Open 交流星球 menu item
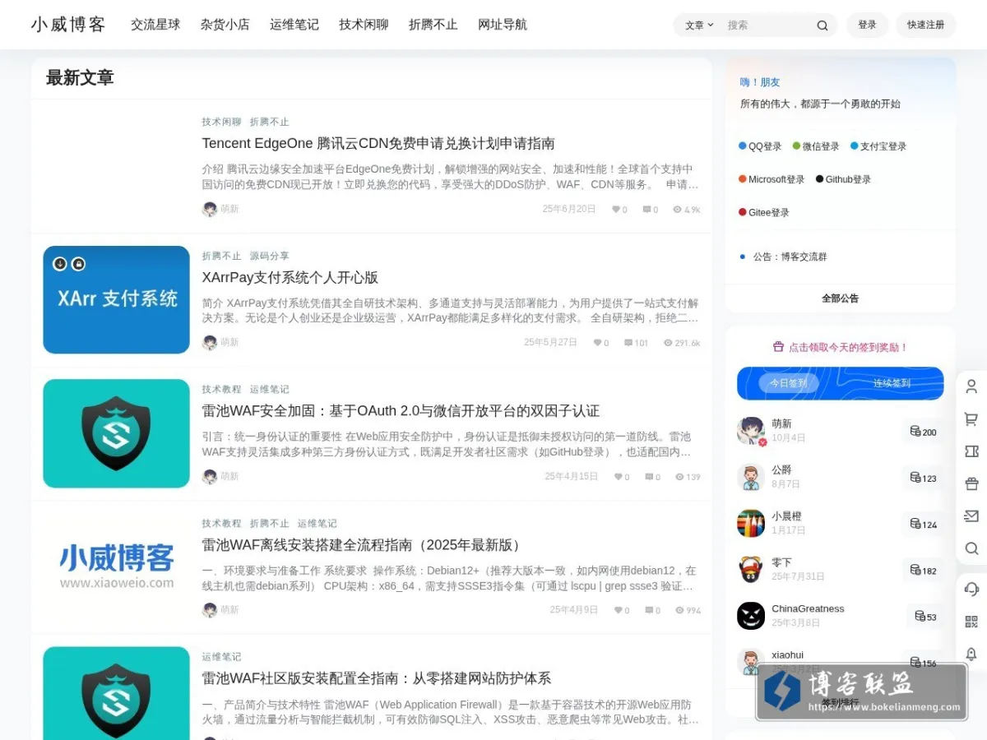The height and width of the screenshot is (740, 987). pyautogui.click(x=155, y=25)
